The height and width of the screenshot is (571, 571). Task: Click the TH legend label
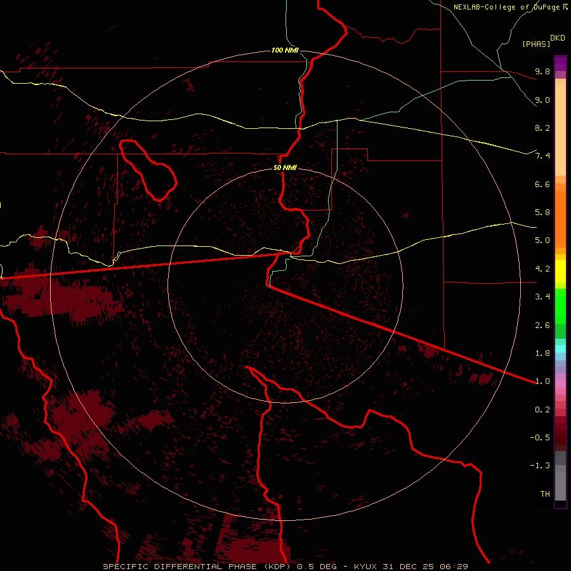pyautogui.click(x=545, y=494)
